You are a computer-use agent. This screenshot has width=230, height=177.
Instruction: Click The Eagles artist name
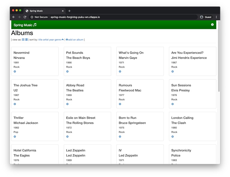coord(22,155)
